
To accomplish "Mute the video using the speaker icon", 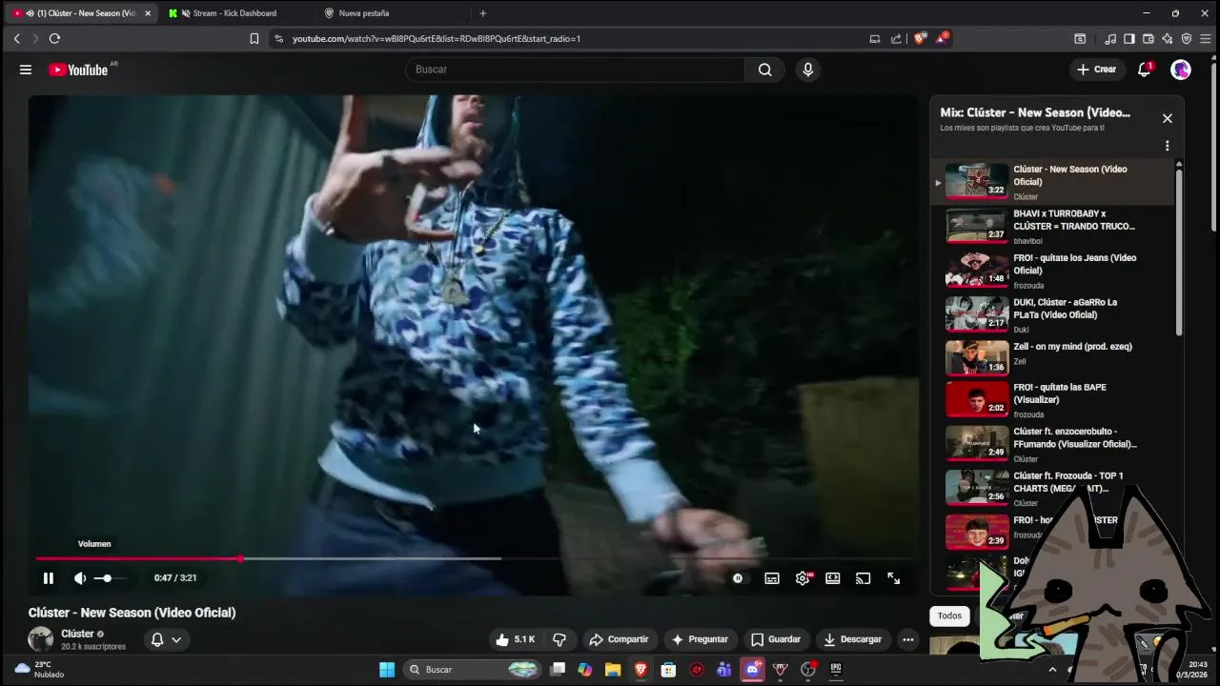I will point(80,578).
